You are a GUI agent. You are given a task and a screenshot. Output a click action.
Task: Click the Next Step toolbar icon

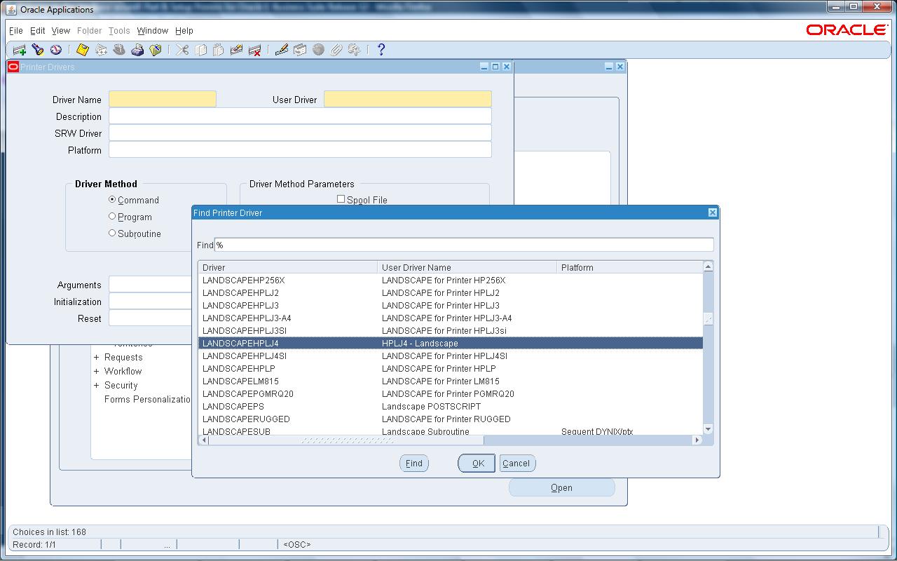click(101, 50)
